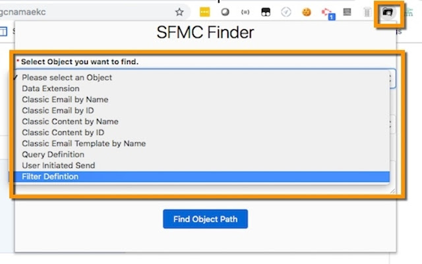Image resolution: width=422 pixels, height=264 pixels.
Task: Bookmark this page with the star icon
Action: click(x=179, y=12)
